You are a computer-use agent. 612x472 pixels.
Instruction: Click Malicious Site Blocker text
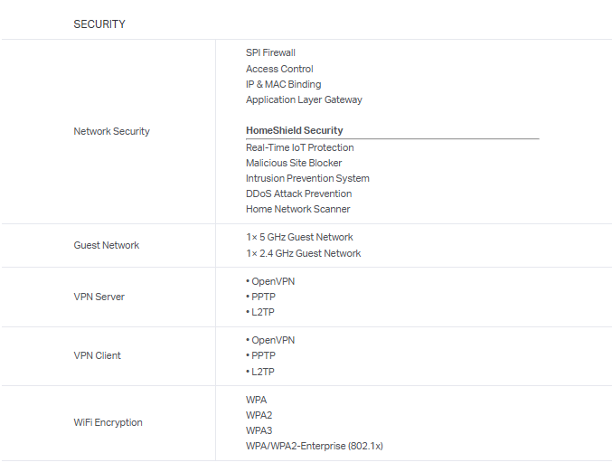pos(294,163)
